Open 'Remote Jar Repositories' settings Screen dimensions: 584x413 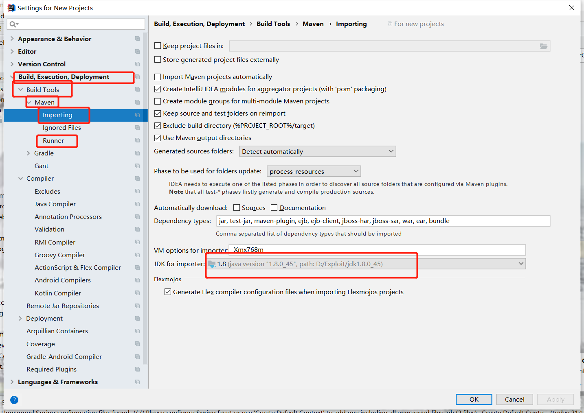click(x=63, y=306)
